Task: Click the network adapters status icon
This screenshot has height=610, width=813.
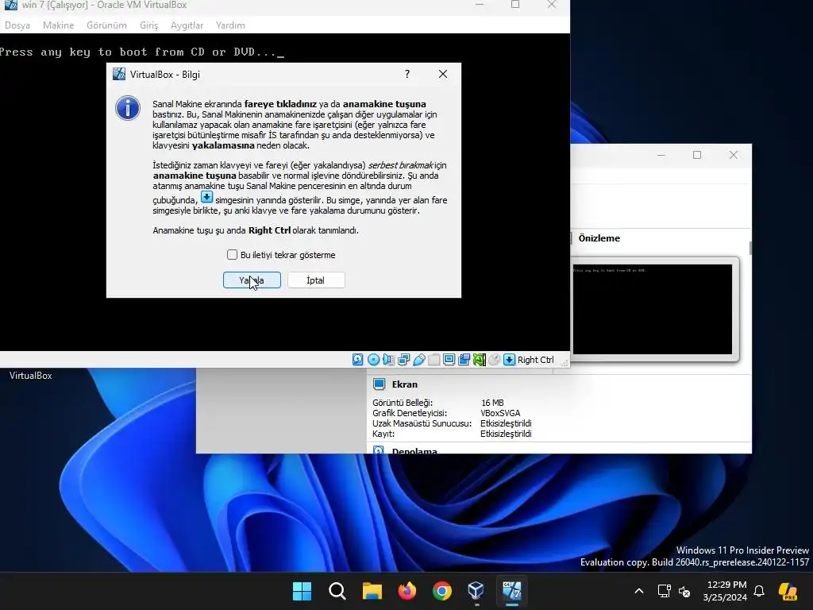Action: click(404, 360)
